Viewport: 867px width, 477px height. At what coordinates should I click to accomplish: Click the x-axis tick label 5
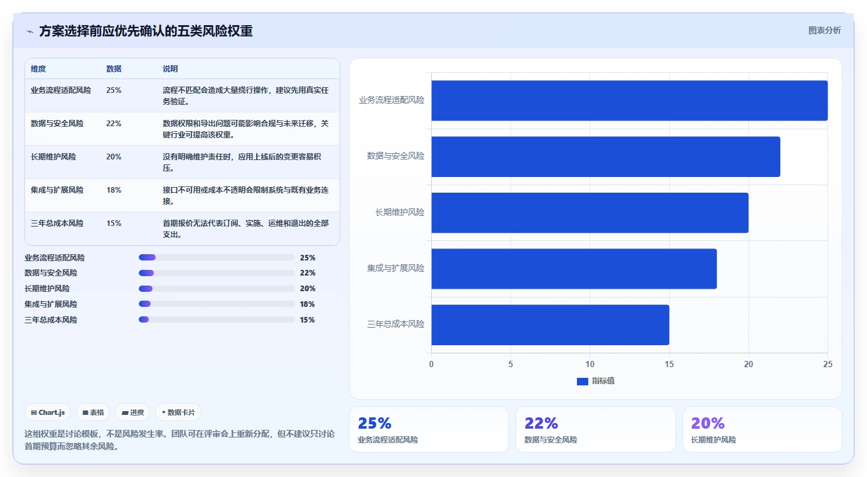click(x=510, y=364)
